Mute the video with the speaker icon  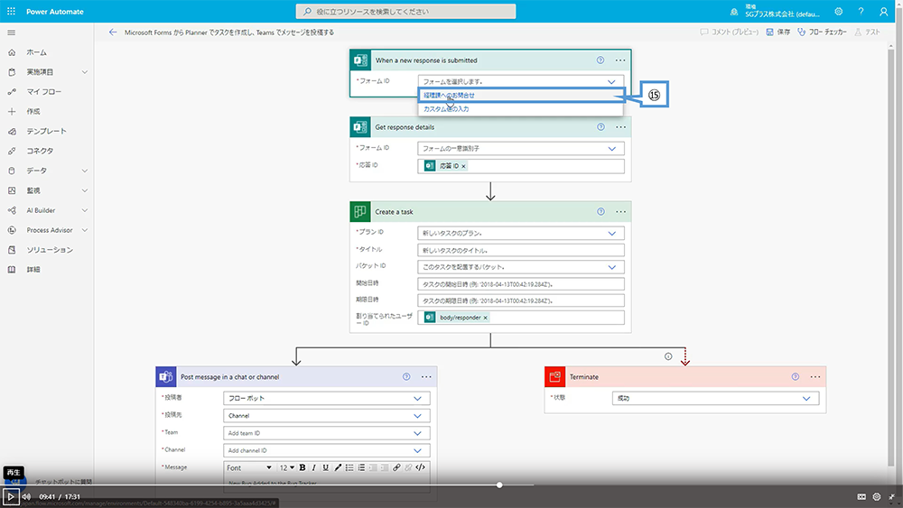[x=26, y=496]
